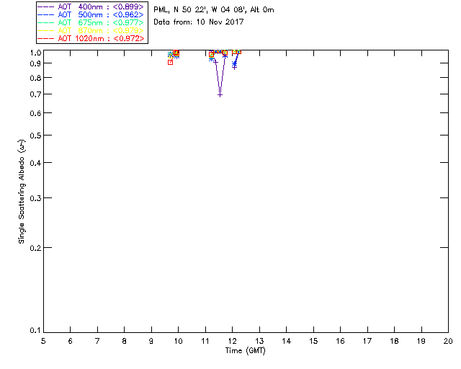Click the 'Data from: 10 Nov 2017' text
The height and width of the screenshot is (369, 461).
click(199, 22)
